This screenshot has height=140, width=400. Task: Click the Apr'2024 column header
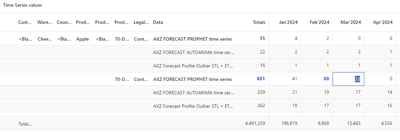coord(382,22)
